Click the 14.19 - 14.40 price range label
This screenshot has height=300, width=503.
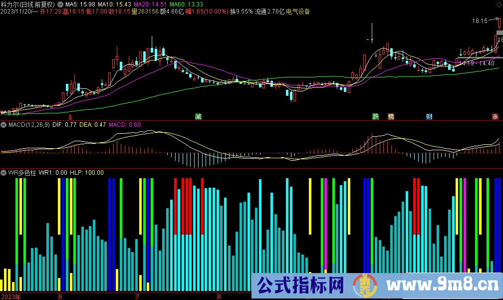point(477,63)
